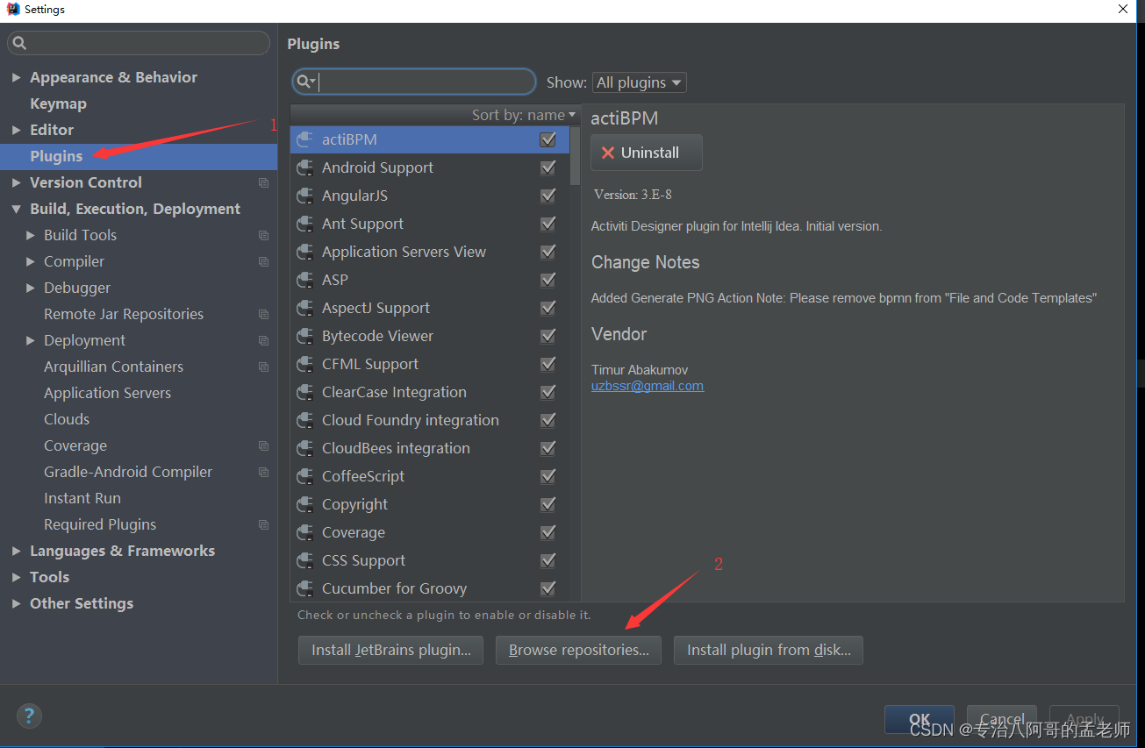Click project-level icon beside Required Plugins

point(263,524)
